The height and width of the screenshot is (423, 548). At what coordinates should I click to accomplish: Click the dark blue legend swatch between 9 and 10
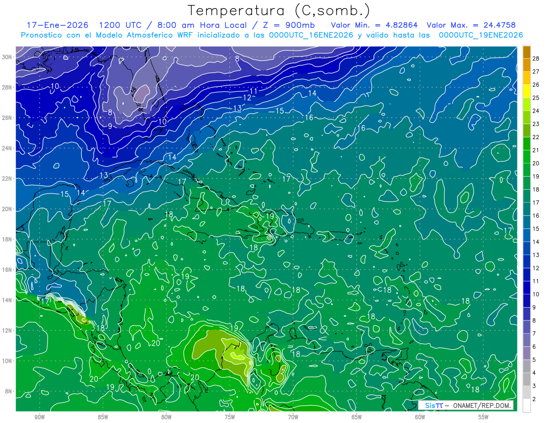527,301
